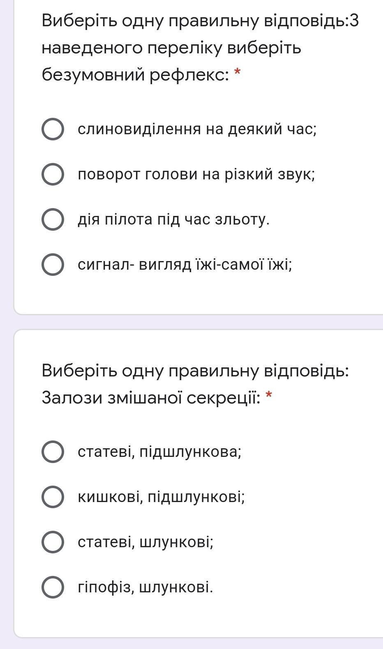Choose the radio button for 'кишкові, підшлункові'
This screenshot has width=383, height=649.
pyautogui.click(x=53, y=497)
